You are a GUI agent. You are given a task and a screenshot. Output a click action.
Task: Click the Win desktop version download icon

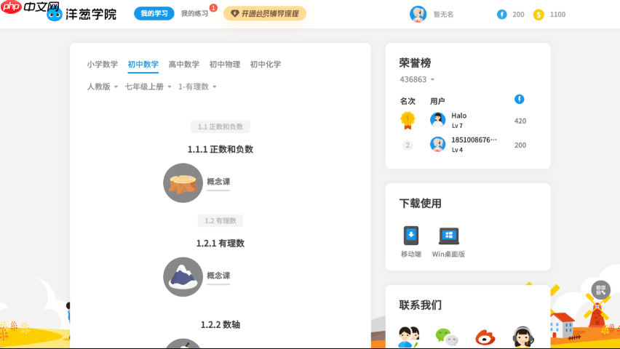coord(448,236)
